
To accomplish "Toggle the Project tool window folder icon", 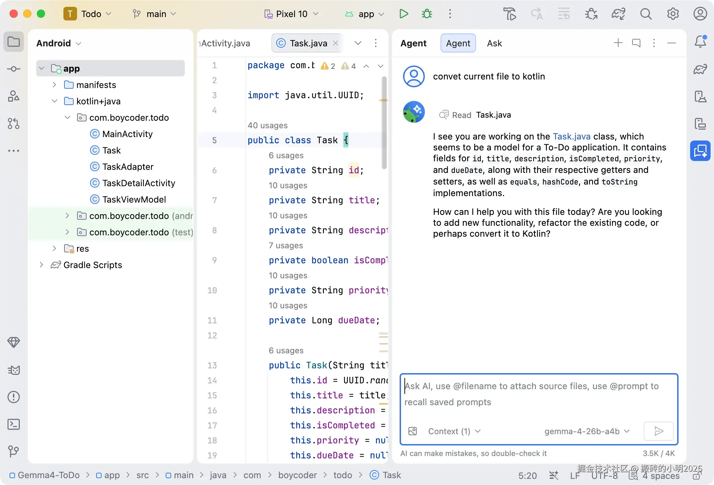I will click(14, 42).
